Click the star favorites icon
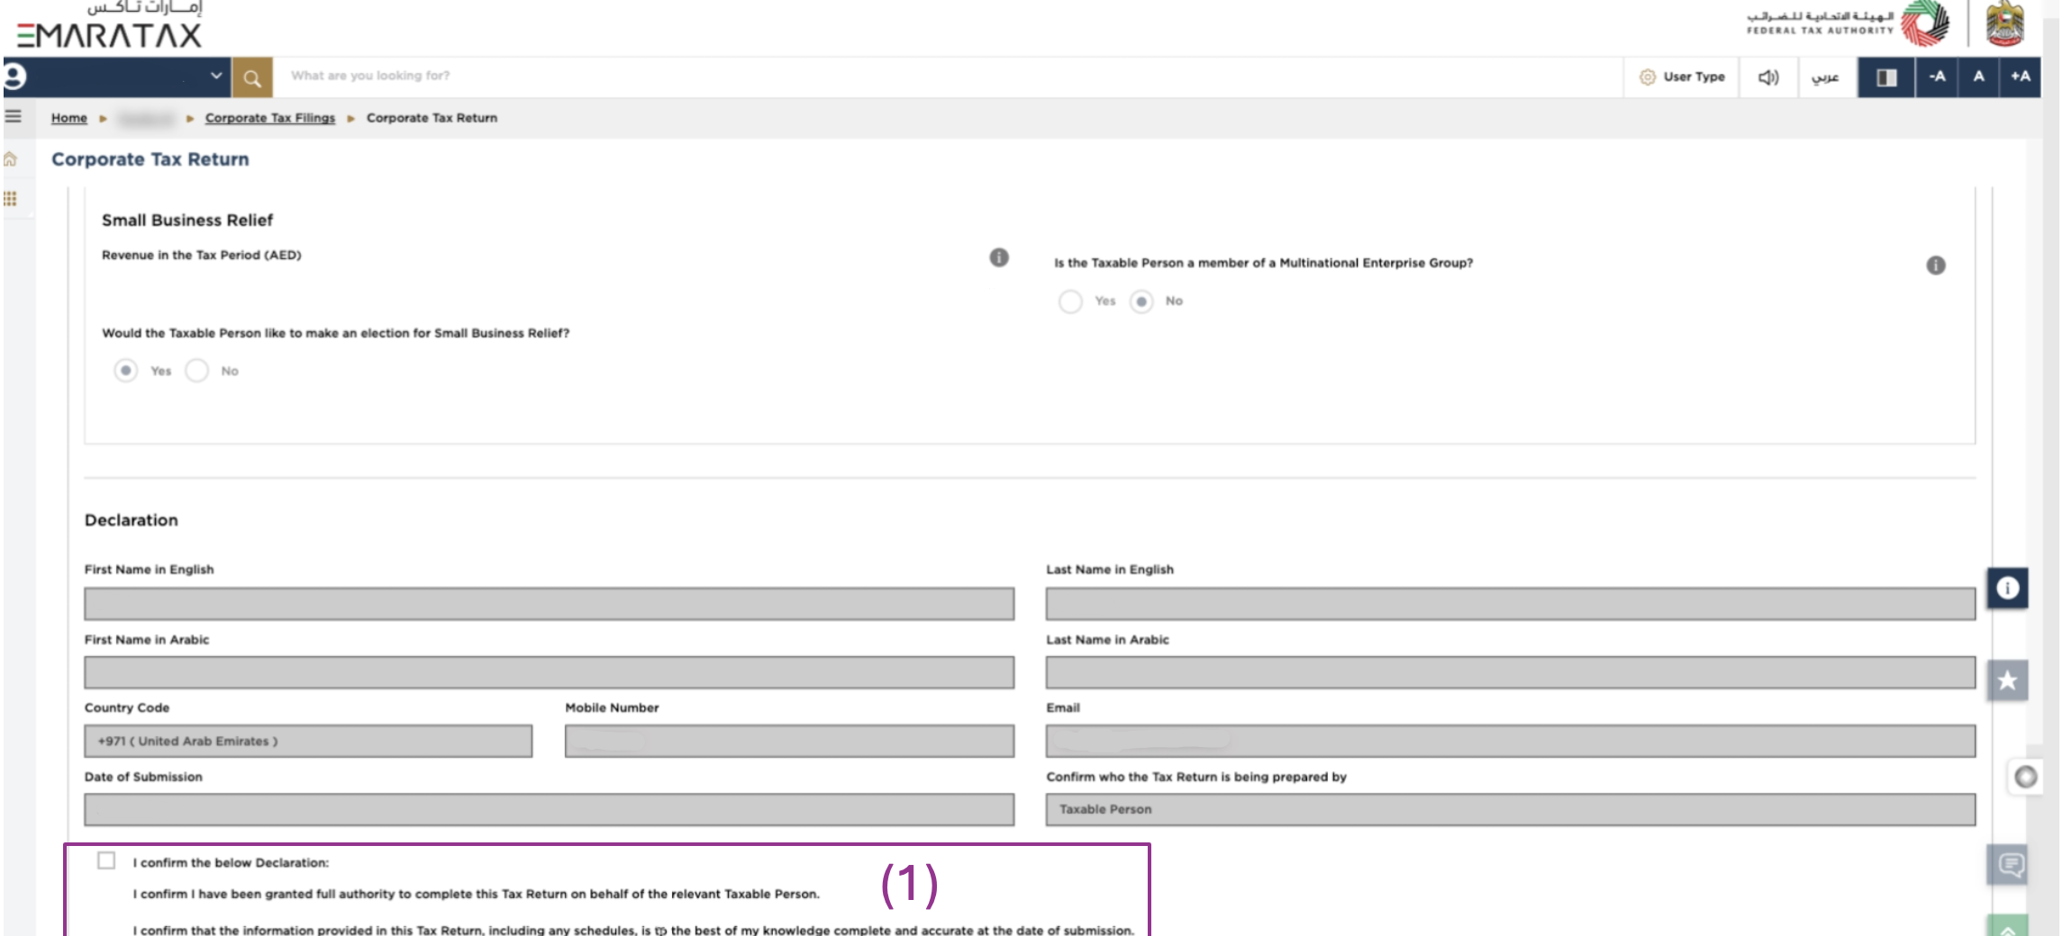This screenshot has height=936, width=2072. (x=2007, y=680)
